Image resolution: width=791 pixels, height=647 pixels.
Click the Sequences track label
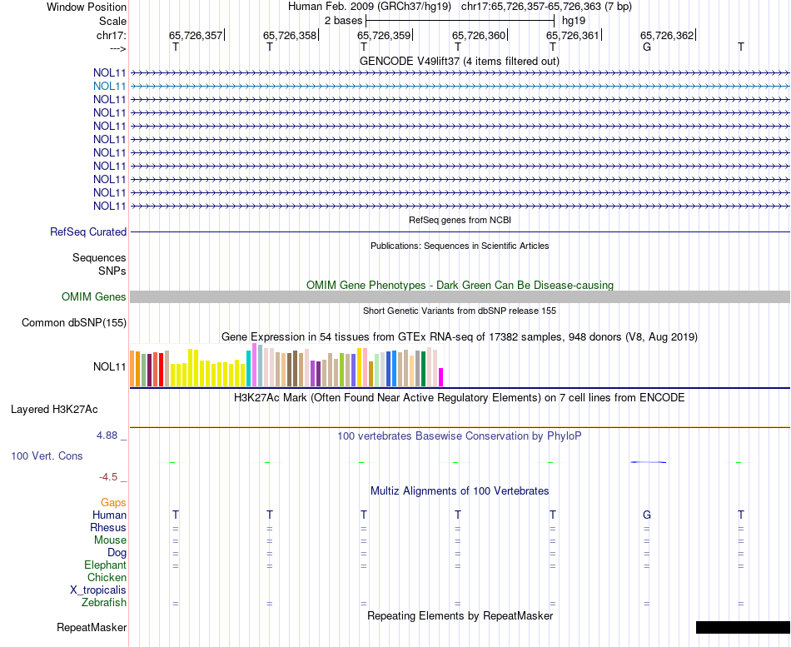point(99,258)
